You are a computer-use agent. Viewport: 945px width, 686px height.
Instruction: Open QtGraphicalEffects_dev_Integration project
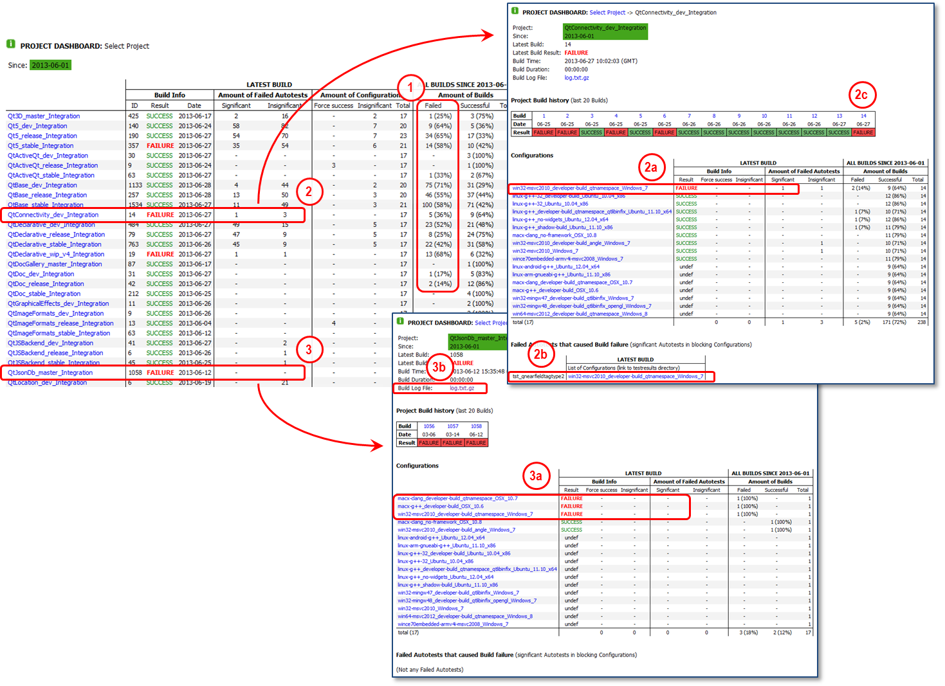pos(59,304)
